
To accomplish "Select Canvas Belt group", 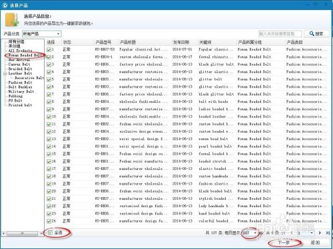I will 19,64.
